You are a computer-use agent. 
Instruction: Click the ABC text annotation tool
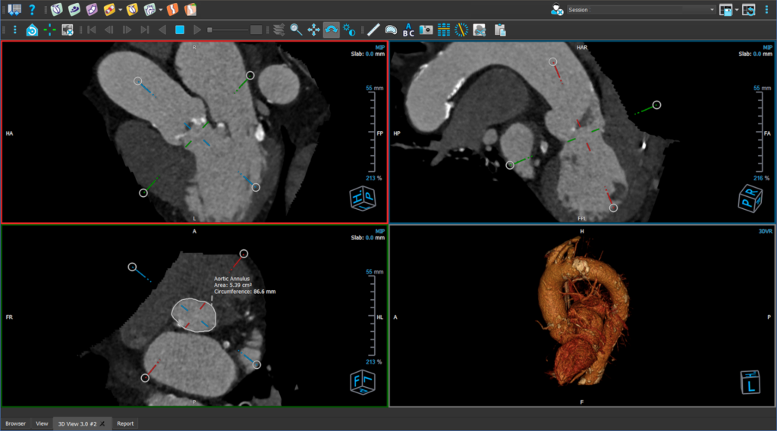tap(408, 30)
